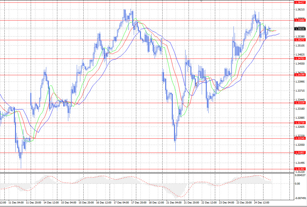The image size is (307, 207).
Task: Click the 1.32605 price scale value
Action: pos(300,127)
